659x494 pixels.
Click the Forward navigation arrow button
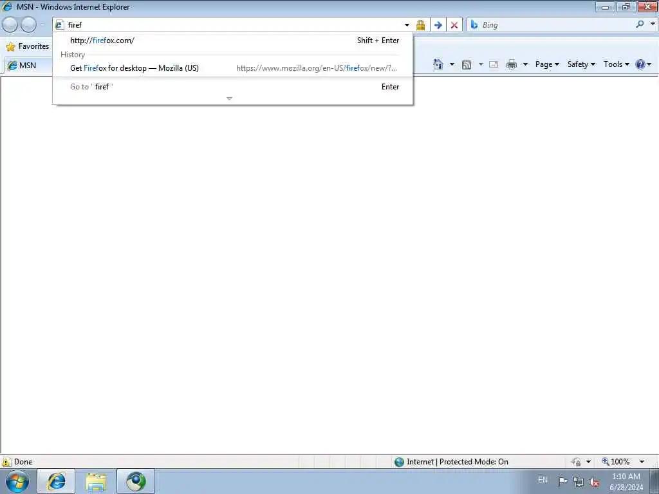[x=28, y=25]
